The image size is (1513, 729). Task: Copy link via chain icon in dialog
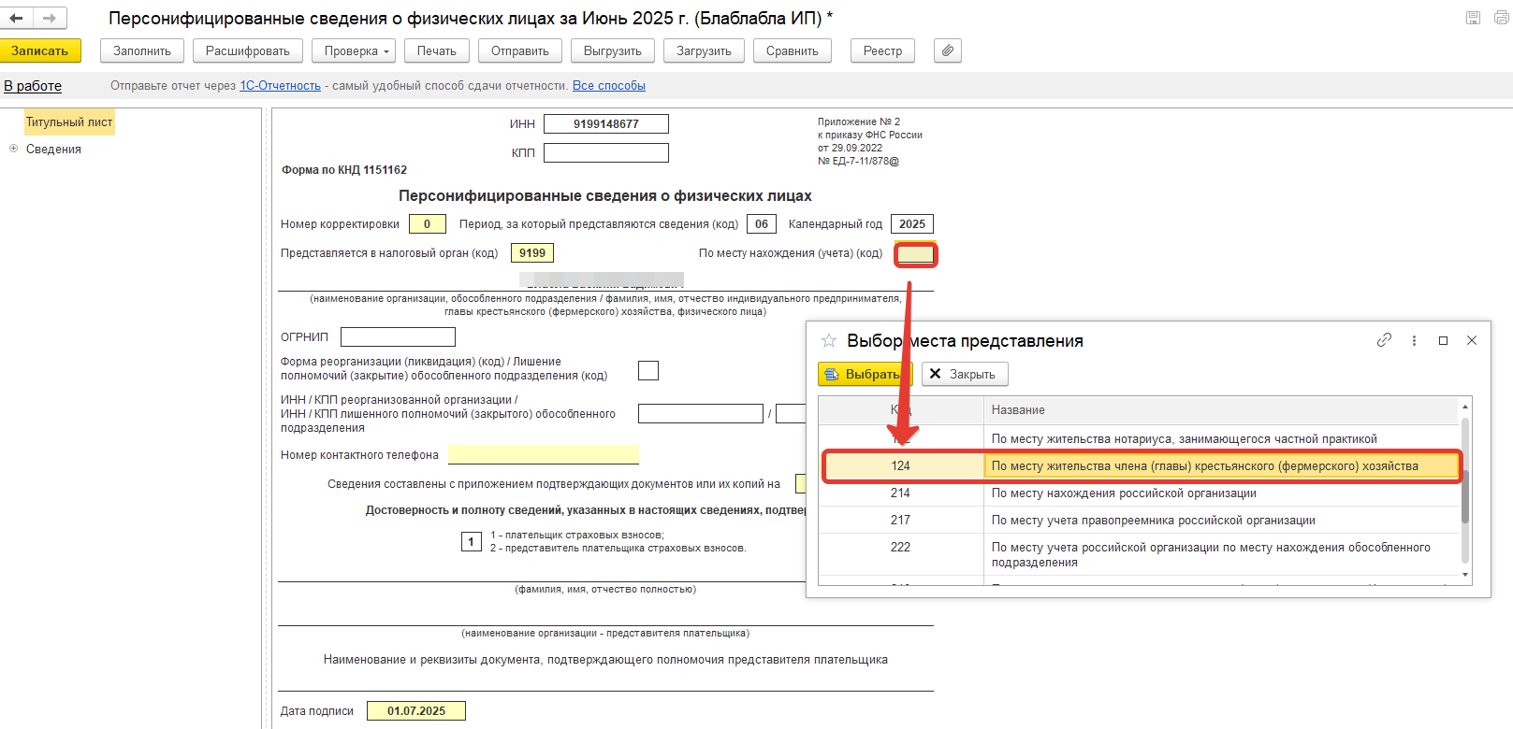1384,340
